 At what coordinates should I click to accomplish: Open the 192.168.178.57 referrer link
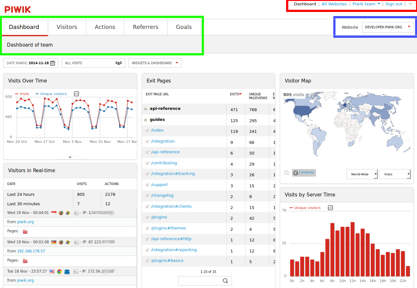[x=31, y=251]
